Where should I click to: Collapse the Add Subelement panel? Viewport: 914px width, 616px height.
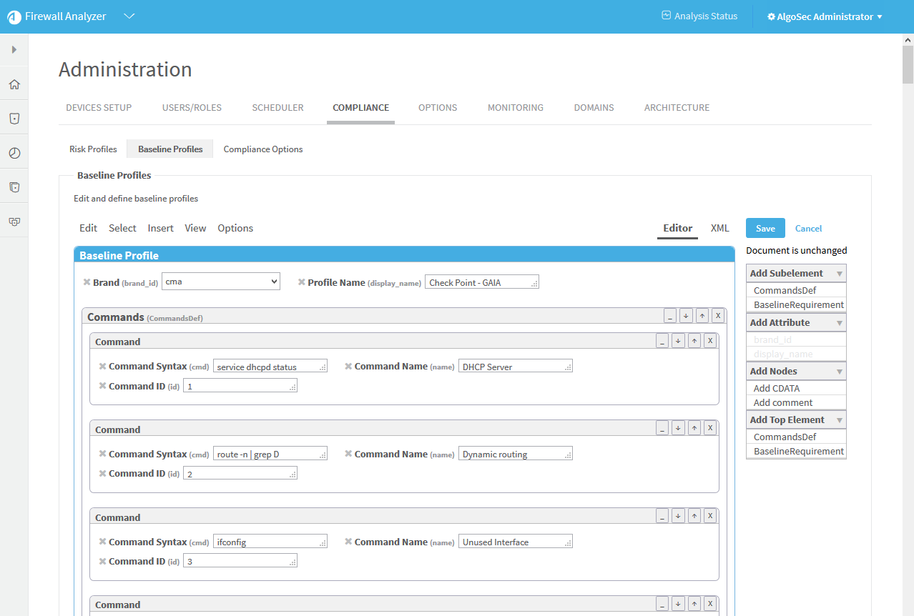[x=840, y=274]
